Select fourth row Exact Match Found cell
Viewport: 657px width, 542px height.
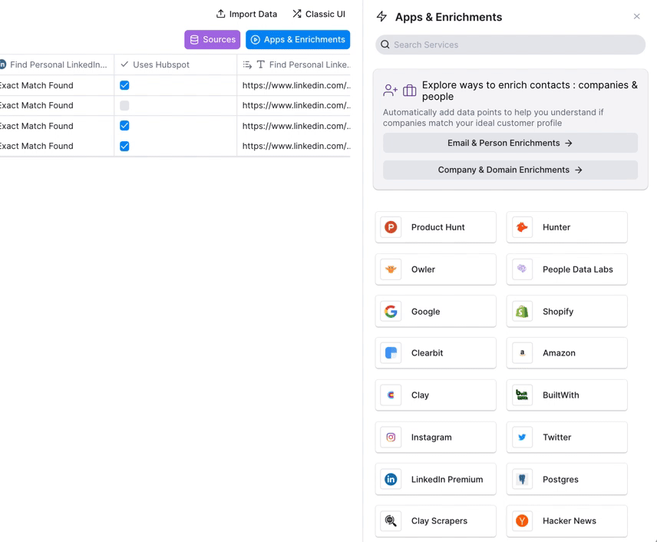[57, 146]
